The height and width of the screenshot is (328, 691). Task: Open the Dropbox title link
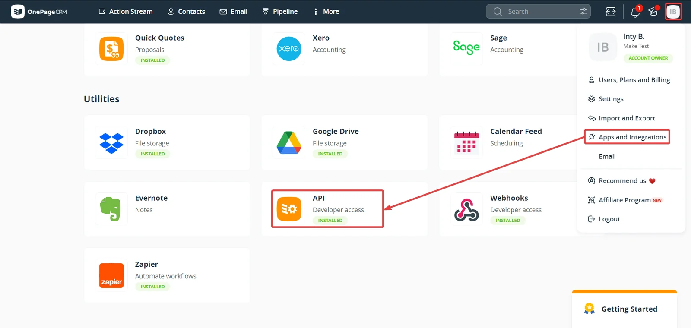tap(150, 132)
